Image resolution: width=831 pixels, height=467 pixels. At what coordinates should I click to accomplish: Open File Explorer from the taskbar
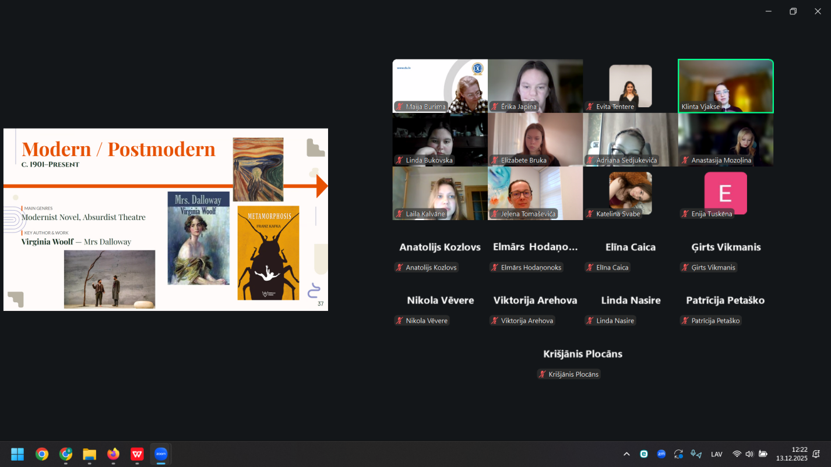point(89,454)
